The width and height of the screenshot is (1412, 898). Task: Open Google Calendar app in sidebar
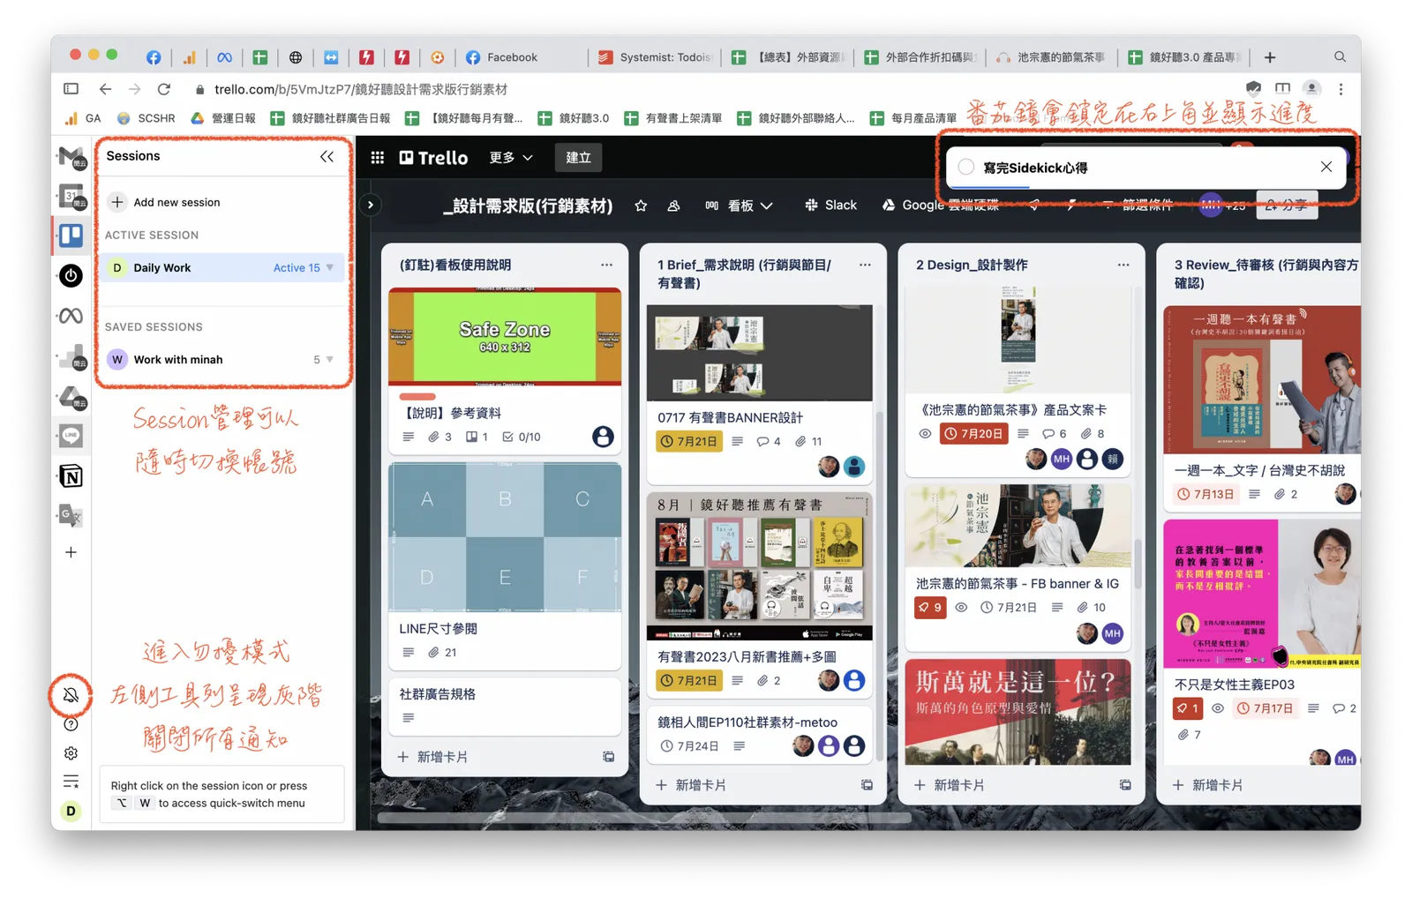[71, 196]
